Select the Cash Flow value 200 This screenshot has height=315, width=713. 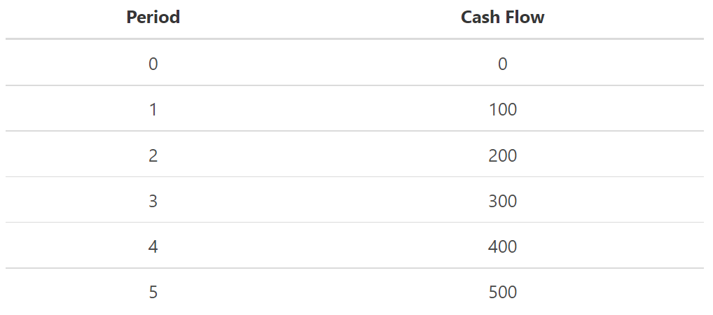(502, 155)
